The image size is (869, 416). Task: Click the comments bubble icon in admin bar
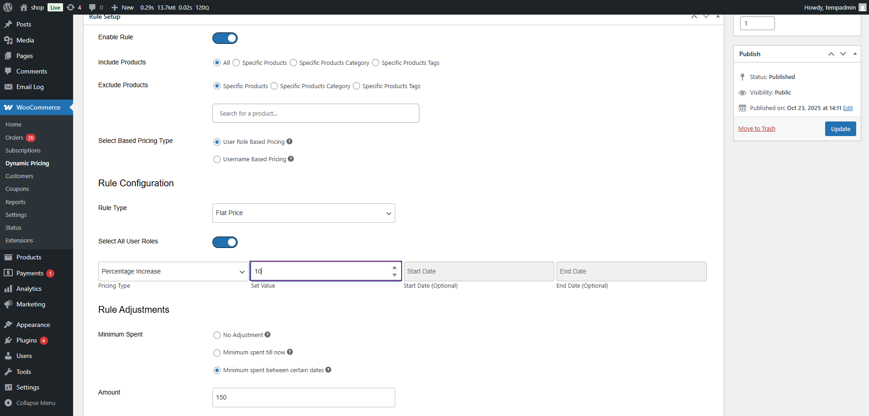coord(92,7)
